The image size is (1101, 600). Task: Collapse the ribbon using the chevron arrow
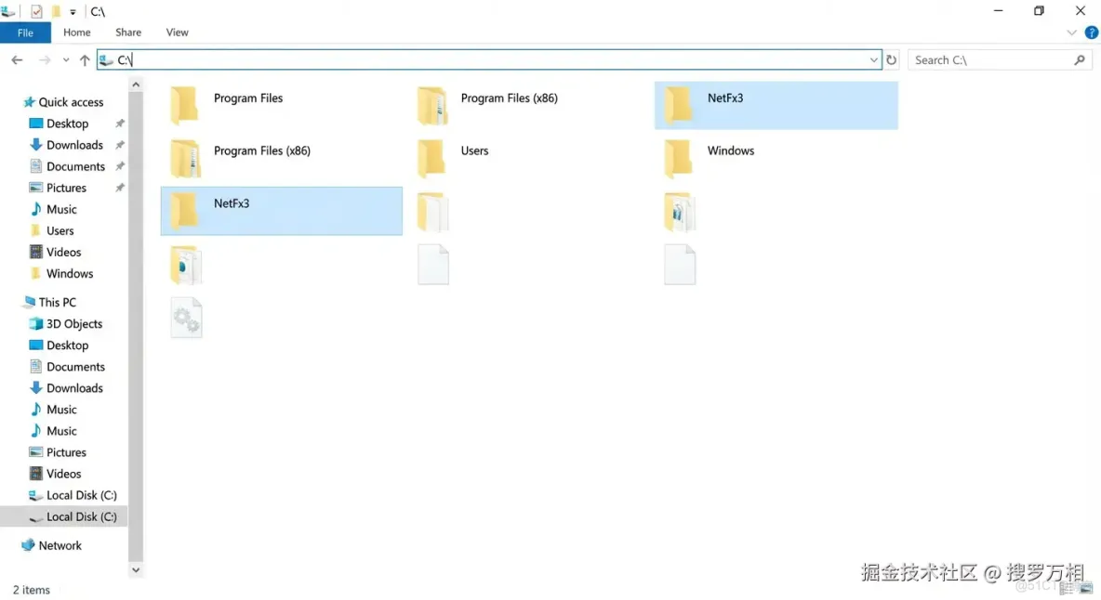point(1071,32)
